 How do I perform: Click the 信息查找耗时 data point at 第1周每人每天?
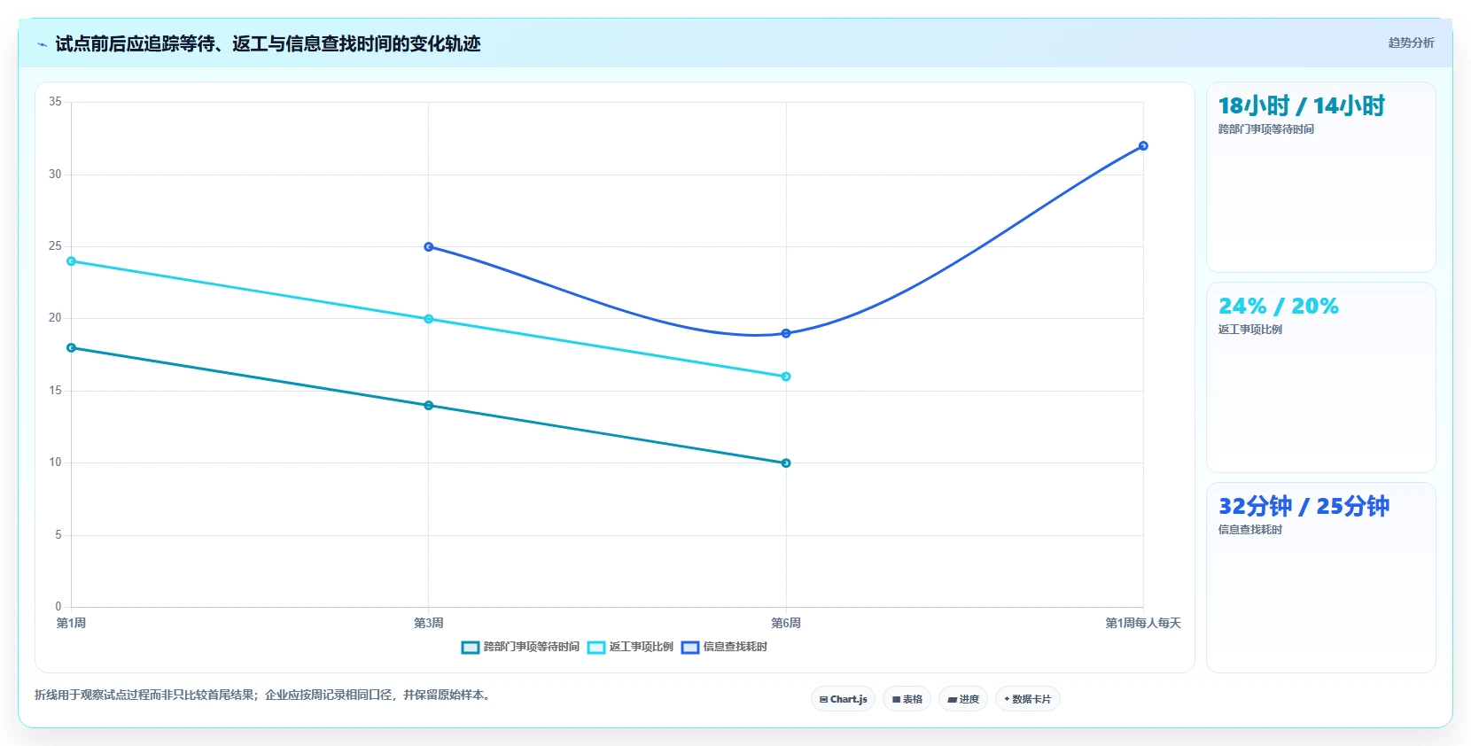click(1143, 146)
